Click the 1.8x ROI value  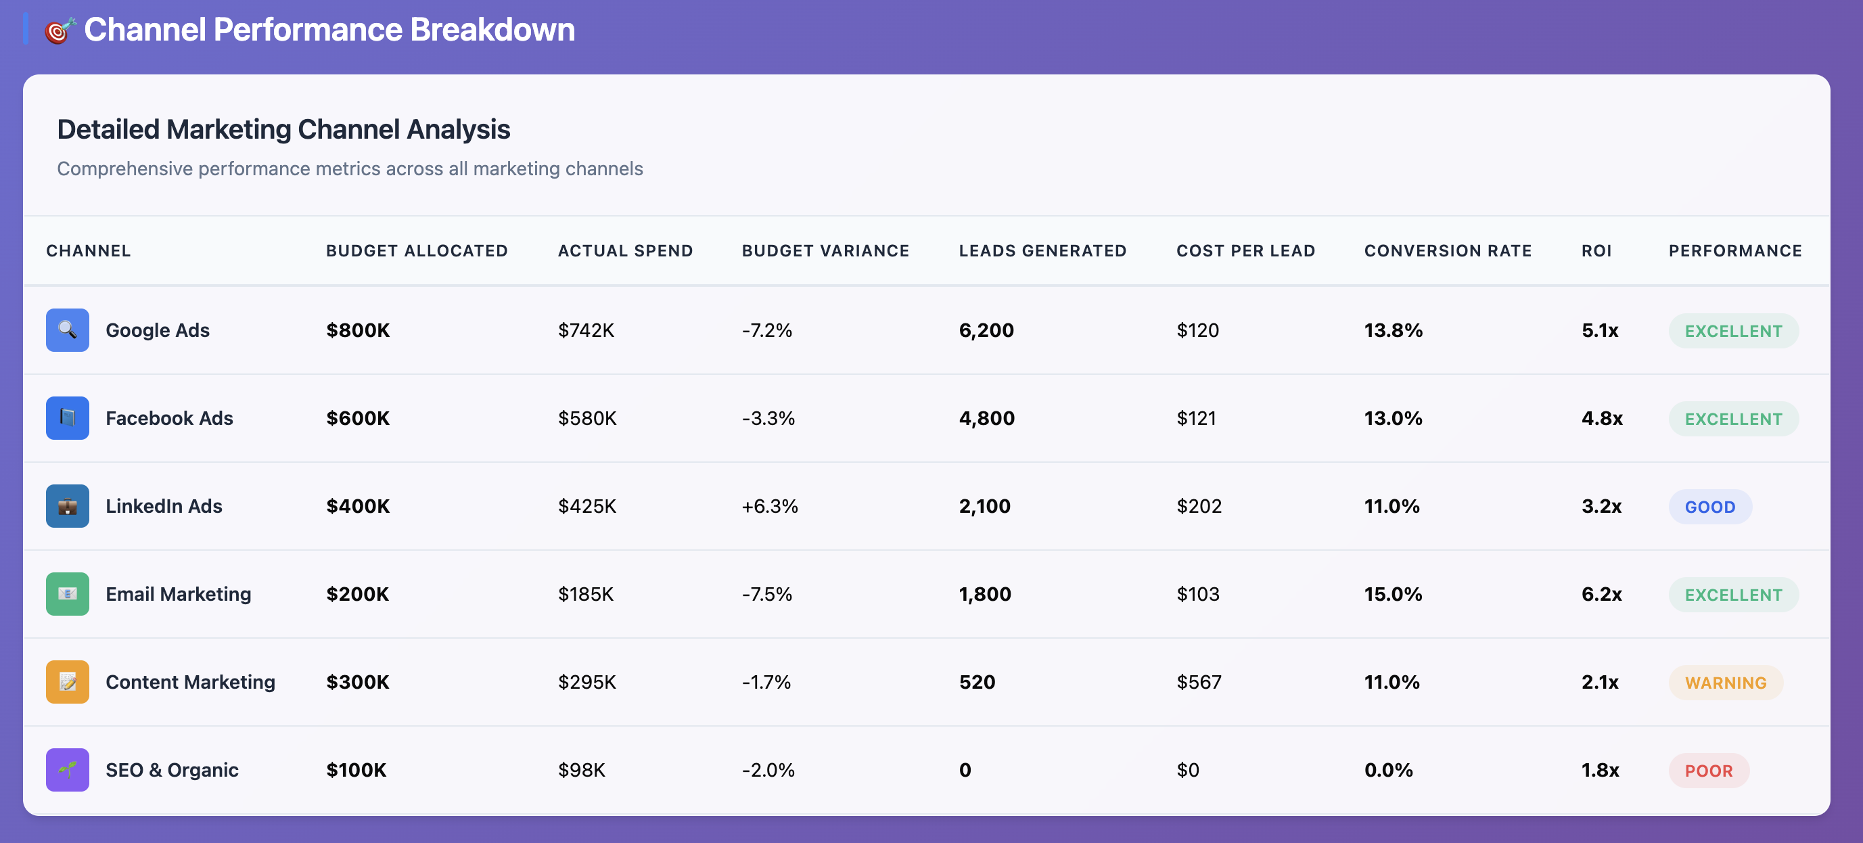point(1601,770)
